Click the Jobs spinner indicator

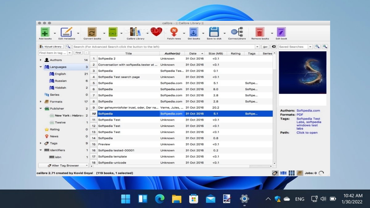pos(321,173)
